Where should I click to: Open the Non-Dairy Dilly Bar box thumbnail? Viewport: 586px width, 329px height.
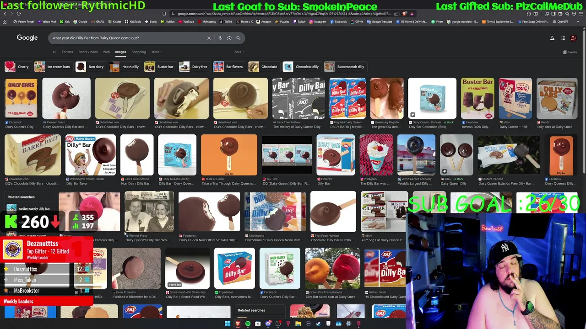[x=280, y=268]
